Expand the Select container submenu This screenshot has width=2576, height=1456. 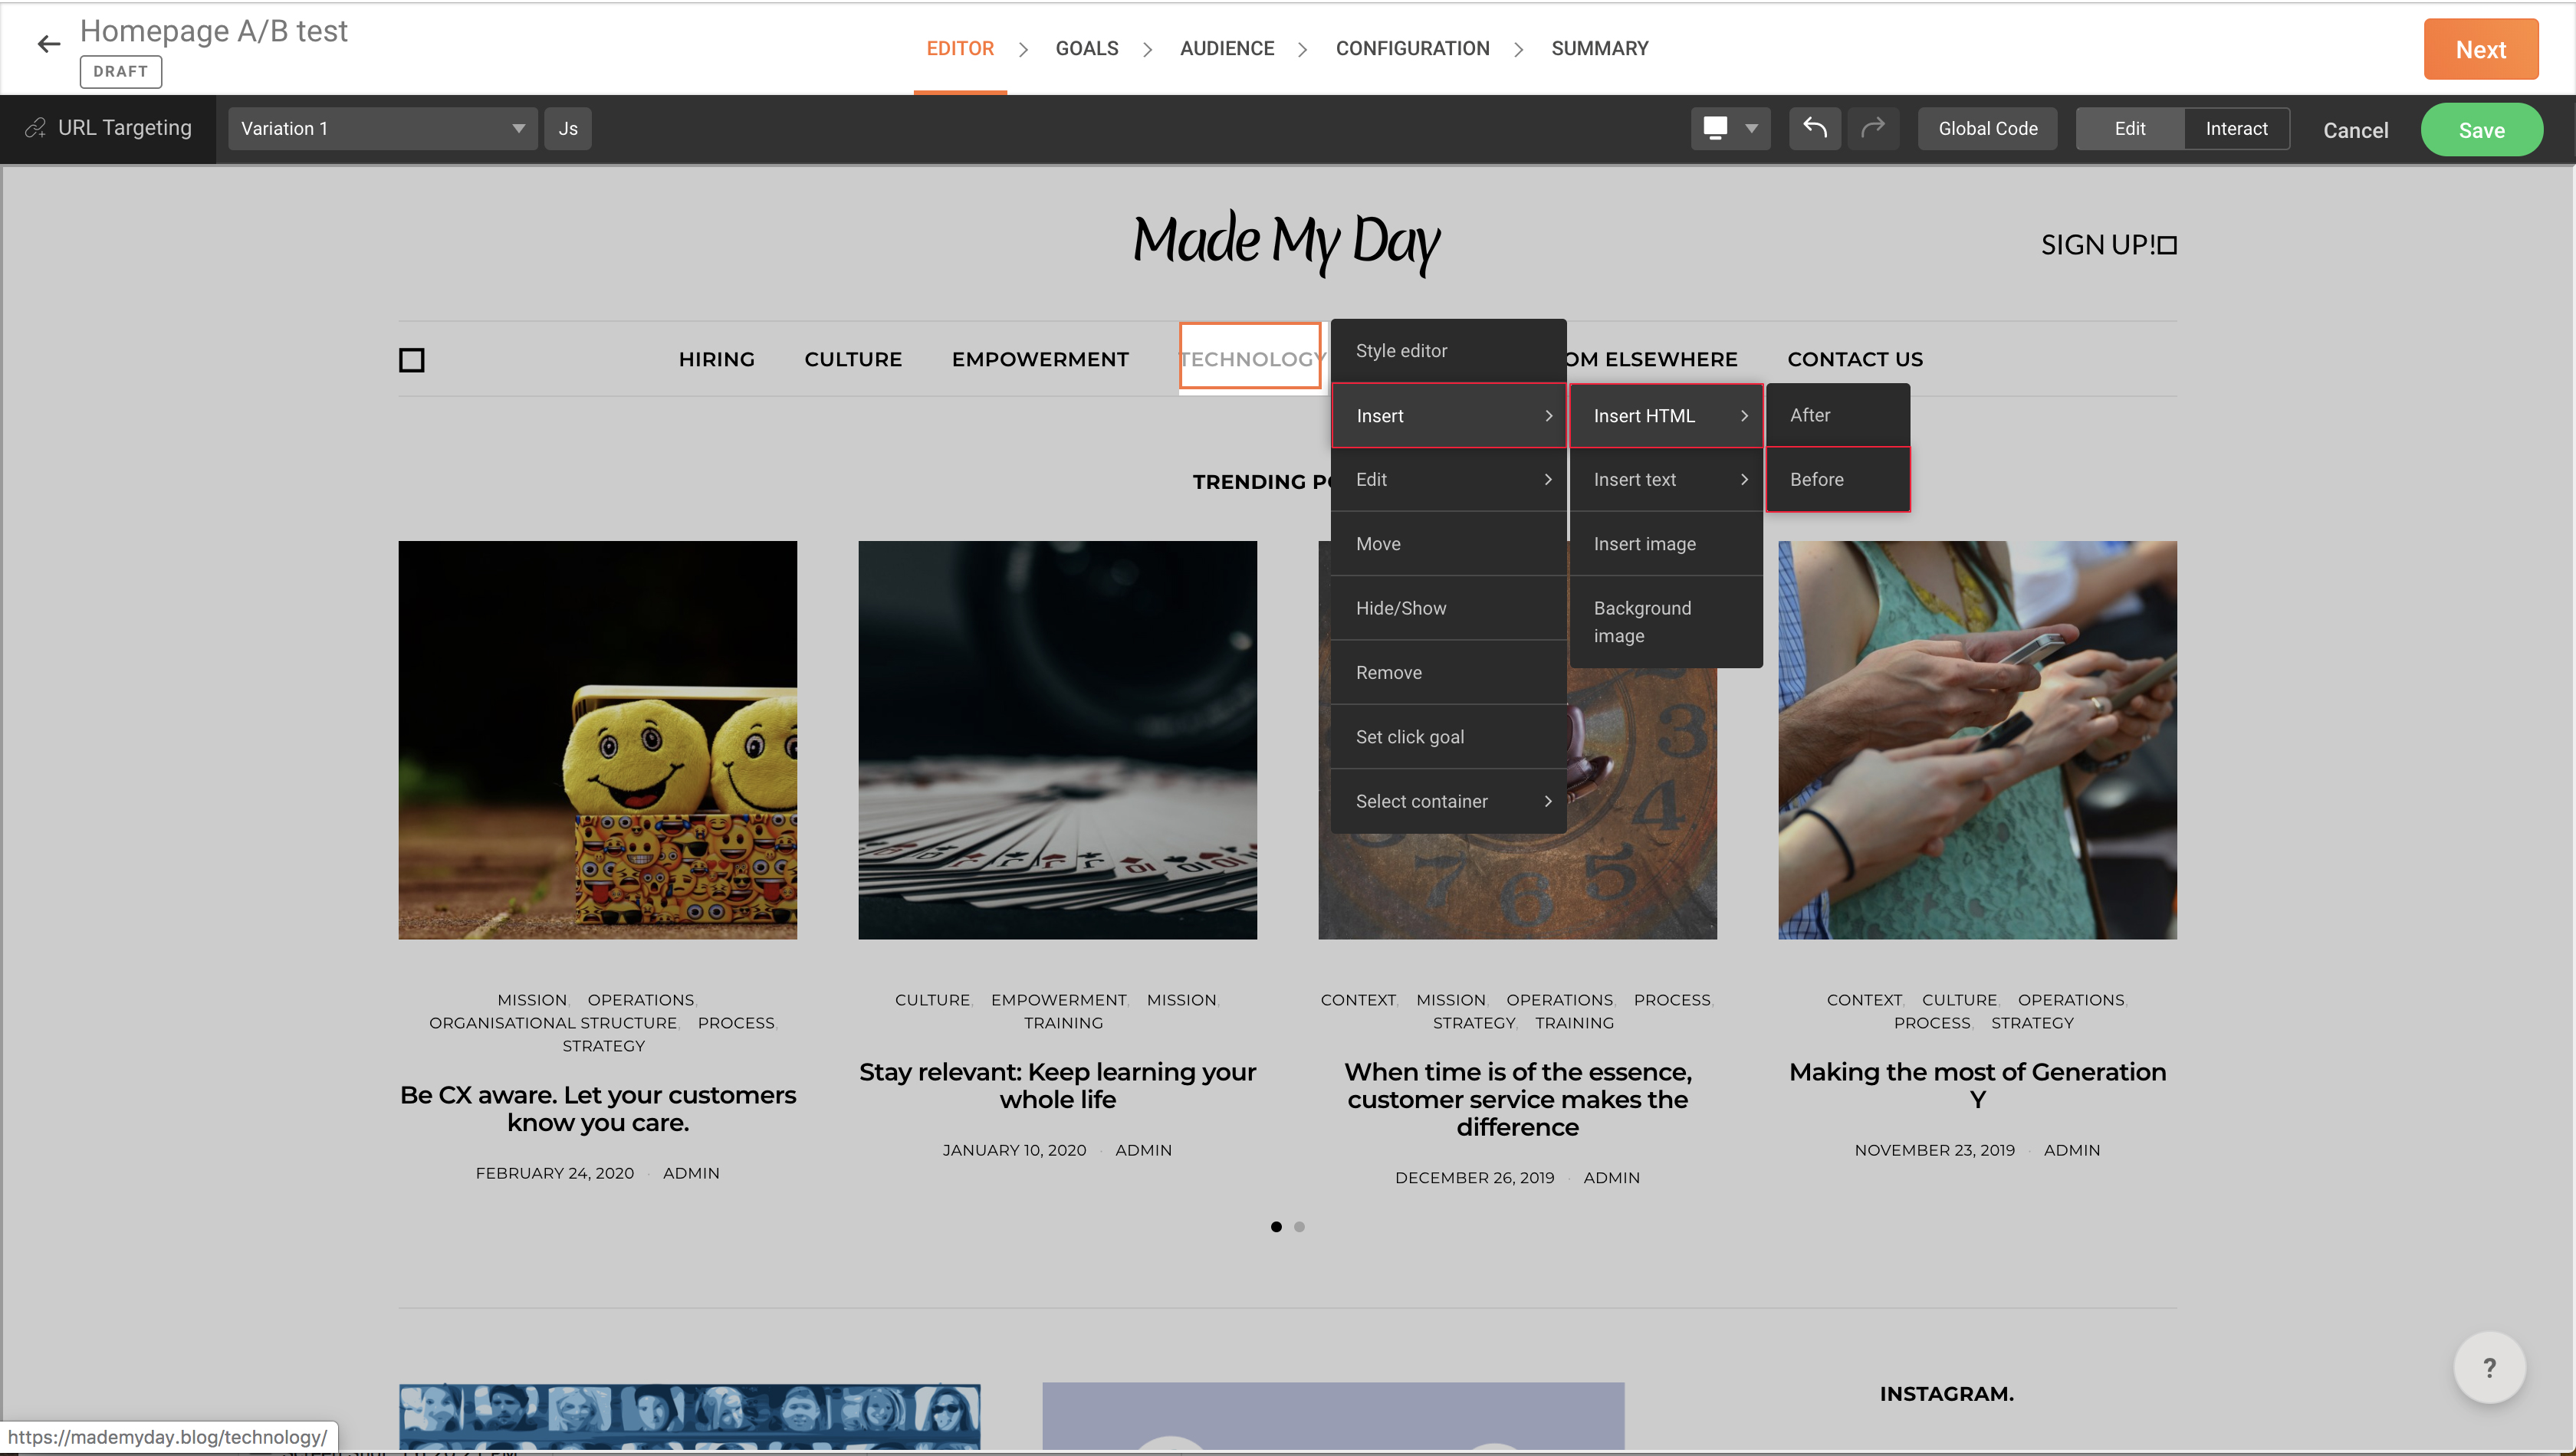(1447, 801)
